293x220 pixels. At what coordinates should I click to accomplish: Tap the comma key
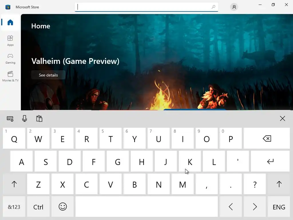(x=207, y=184)
